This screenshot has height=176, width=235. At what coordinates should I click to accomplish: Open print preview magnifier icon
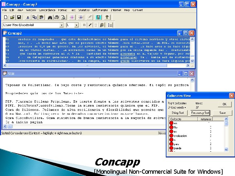coord(64,17)
